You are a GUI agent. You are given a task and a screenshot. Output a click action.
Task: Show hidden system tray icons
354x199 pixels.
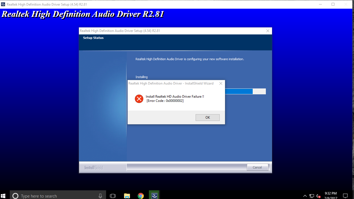[305, 196]
